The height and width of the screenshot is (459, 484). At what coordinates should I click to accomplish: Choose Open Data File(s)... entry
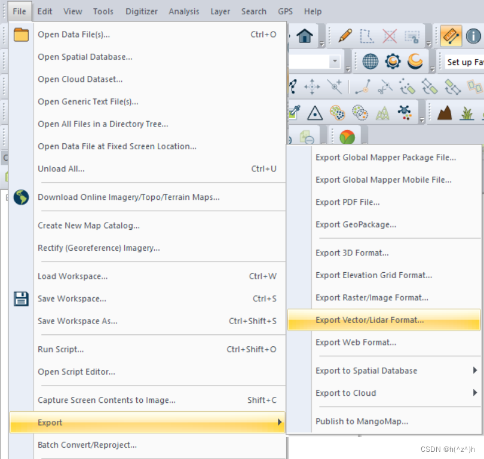(x=147, y=35)
